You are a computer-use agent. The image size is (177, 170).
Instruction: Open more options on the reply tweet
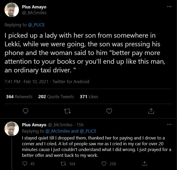coord(169,124)
